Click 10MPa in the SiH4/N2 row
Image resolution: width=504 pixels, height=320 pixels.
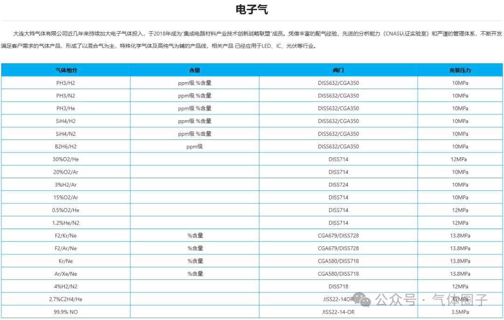coord(460,134)
